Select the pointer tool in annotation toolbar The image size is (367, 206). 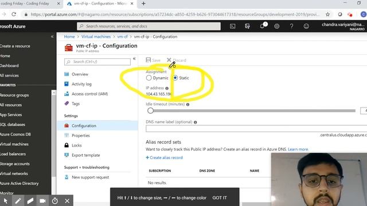[x=6, y=201]
